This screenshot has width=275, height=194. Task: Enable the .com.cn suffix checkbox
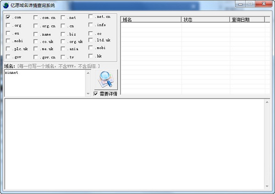(36, 17)
